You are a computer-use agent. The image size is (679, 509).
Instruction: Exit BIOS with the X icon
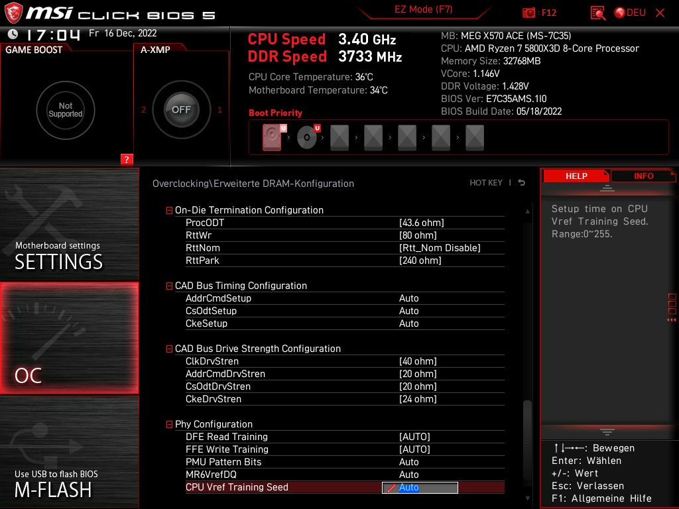pos(660,13)
